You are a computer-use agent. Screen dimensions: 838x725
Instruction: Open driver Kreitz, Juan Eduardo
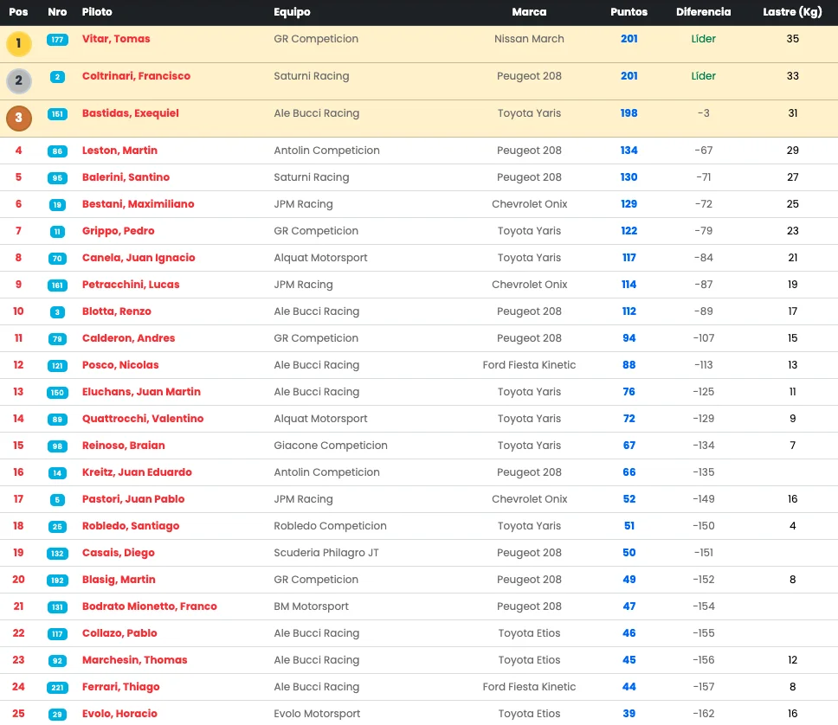137,472
